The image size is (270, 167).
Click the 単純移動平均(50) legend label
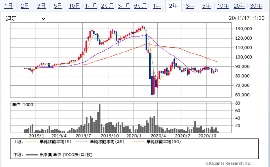click(x=164, y=142)
